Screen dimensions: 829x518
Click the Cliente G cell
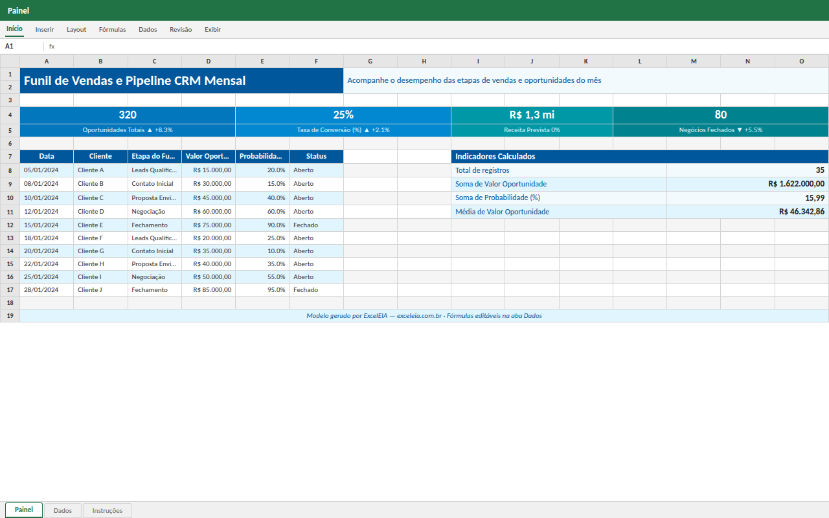tap(100, 251)
